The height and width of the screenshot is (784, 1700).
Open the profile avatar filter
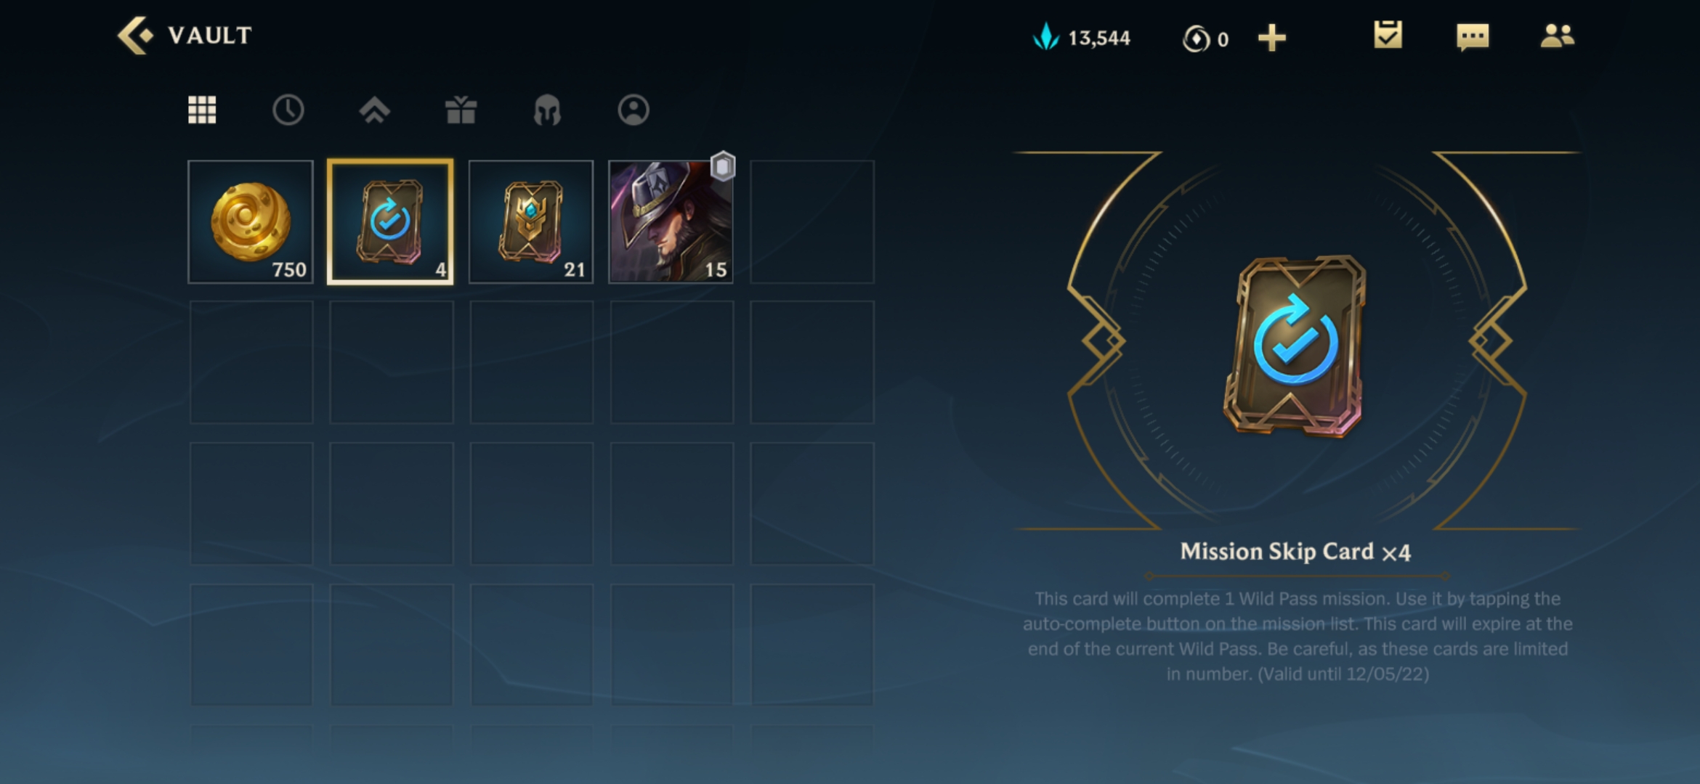[x=634, y=110]
